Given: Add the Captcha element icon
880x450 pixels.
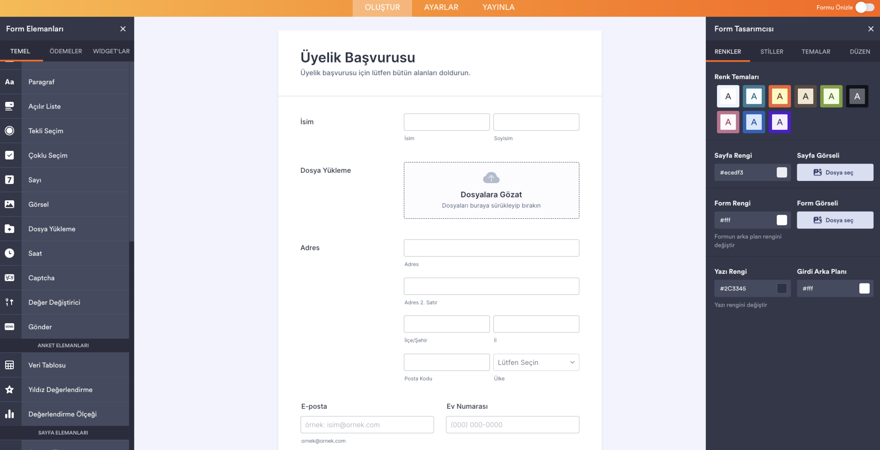Looking at the screenshot, I should click(10, 278).
